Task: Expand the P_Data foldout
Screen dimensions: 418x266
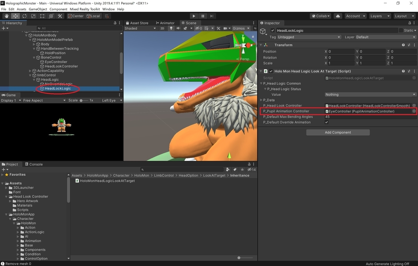Action: (261, 100)
